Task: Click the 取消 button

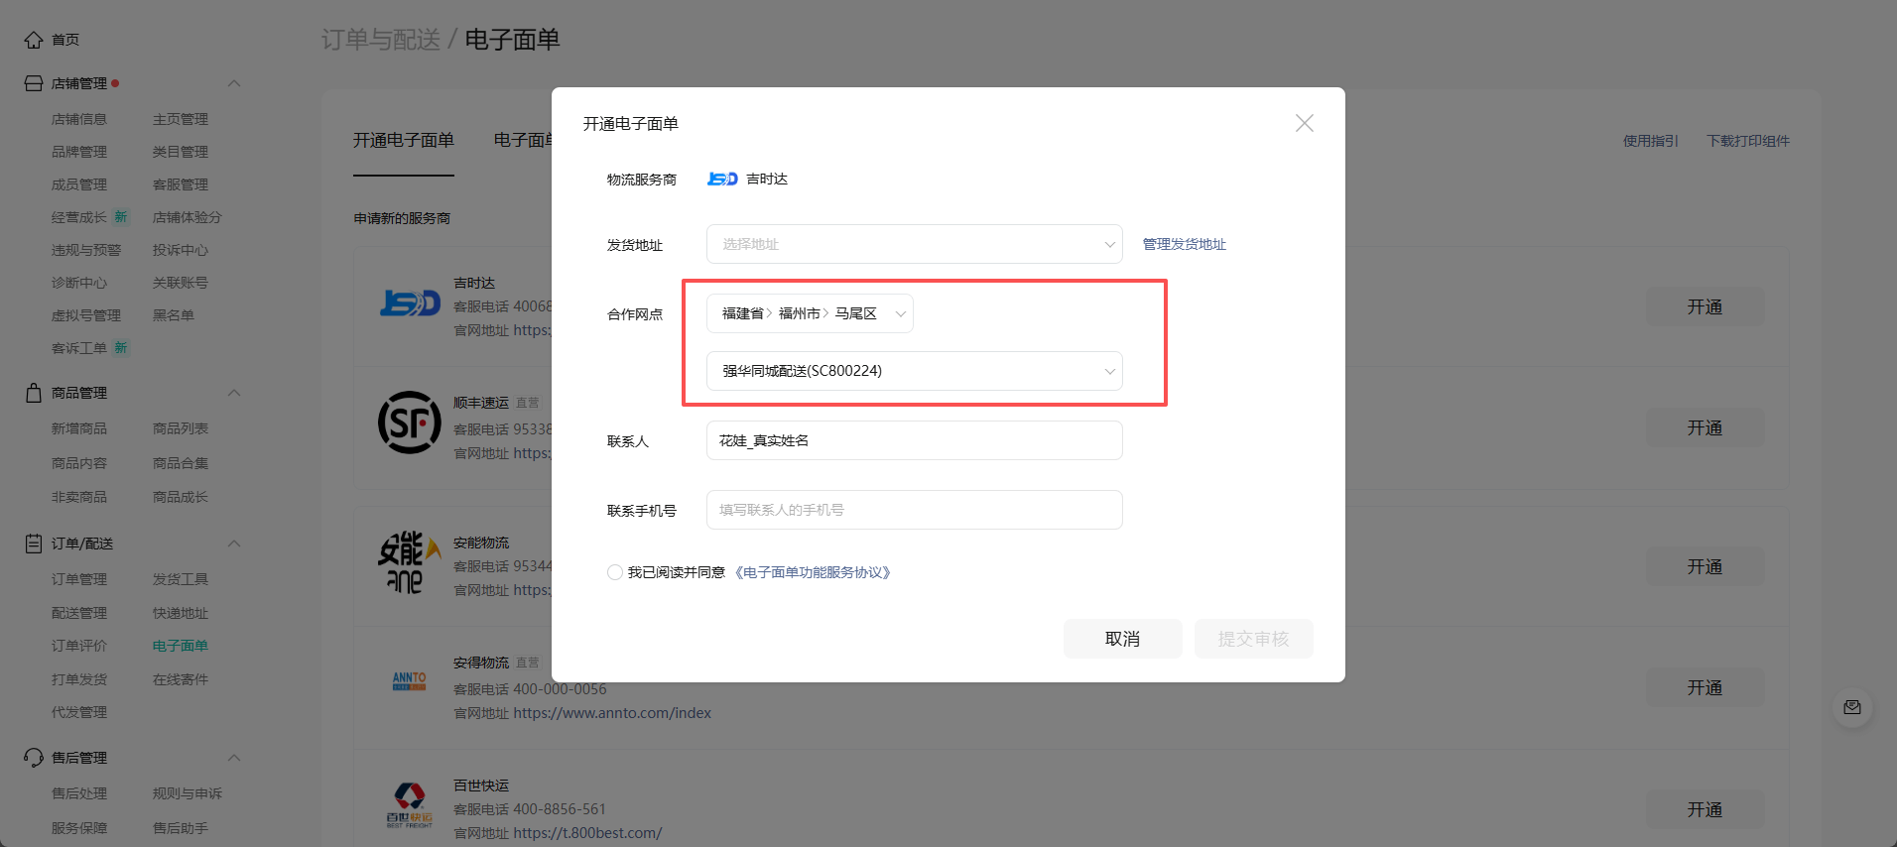Action: tap(1122, 639)
